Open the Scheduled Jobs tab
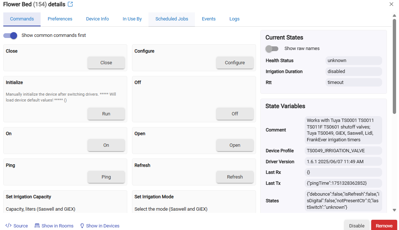Screen dimensions: 399x230 pos(172,19)
